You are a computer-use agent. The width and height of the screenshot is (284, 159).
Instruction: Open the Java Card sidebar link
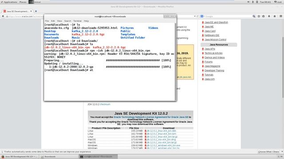pos(210,31)
